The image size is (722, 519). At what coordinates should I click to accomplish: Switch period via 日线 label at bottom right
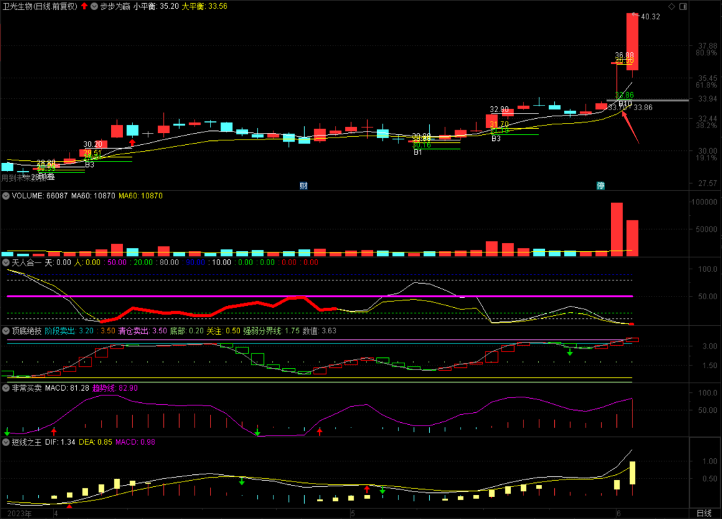[703, 513]
